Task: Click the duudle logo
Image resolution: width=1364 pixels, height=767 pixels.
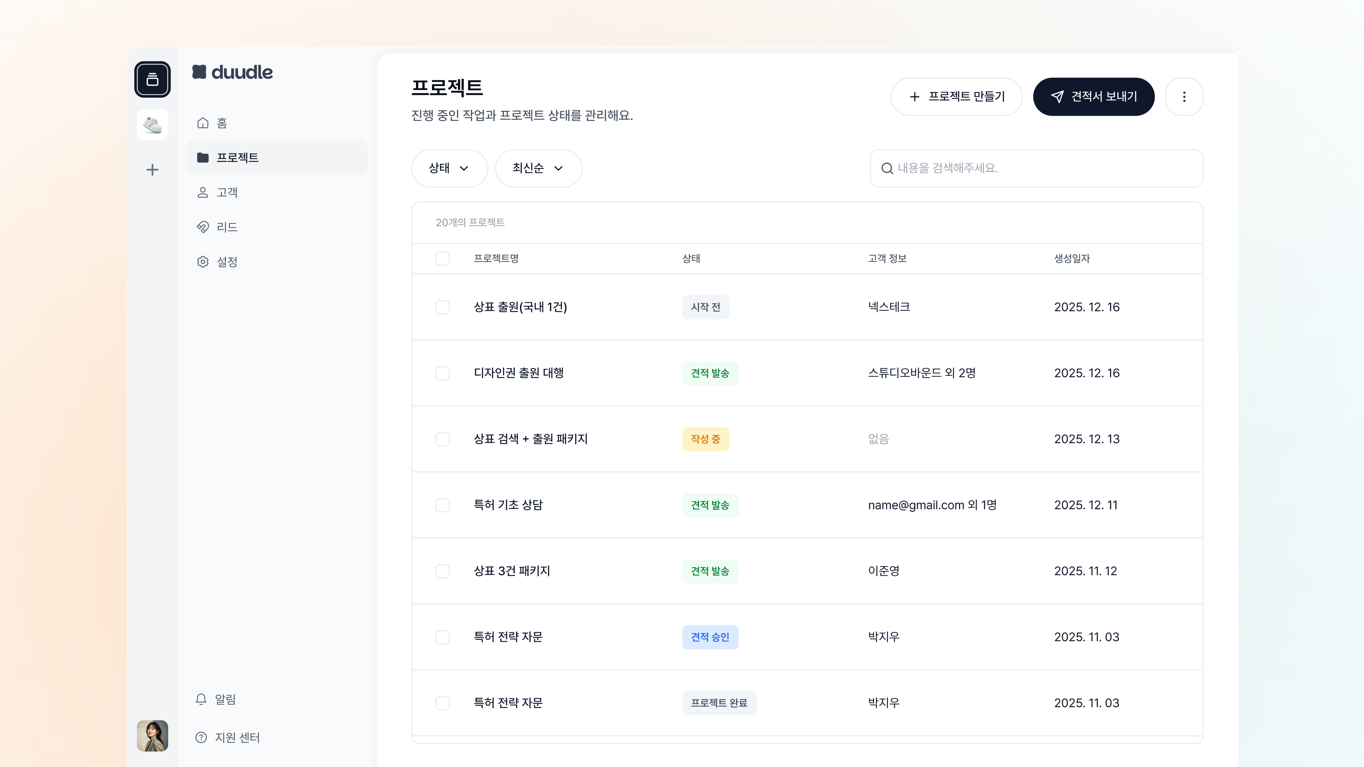Action: pyautogui.click(x=232, y=72)
